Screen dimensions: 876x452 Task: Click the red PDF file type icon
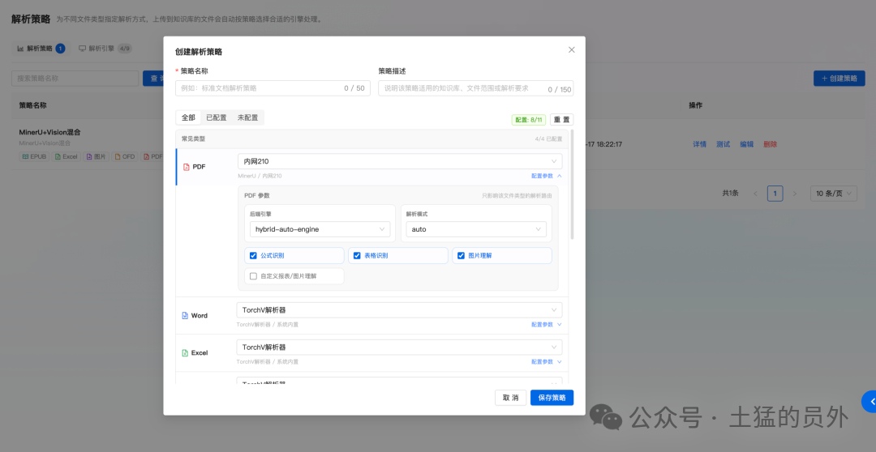pyautogui.click(x=186, y=166)
